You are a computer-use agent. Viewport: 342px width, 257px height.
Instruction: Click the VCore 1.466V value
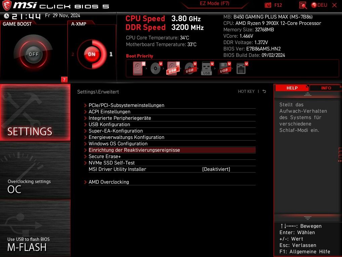(246, 36)
